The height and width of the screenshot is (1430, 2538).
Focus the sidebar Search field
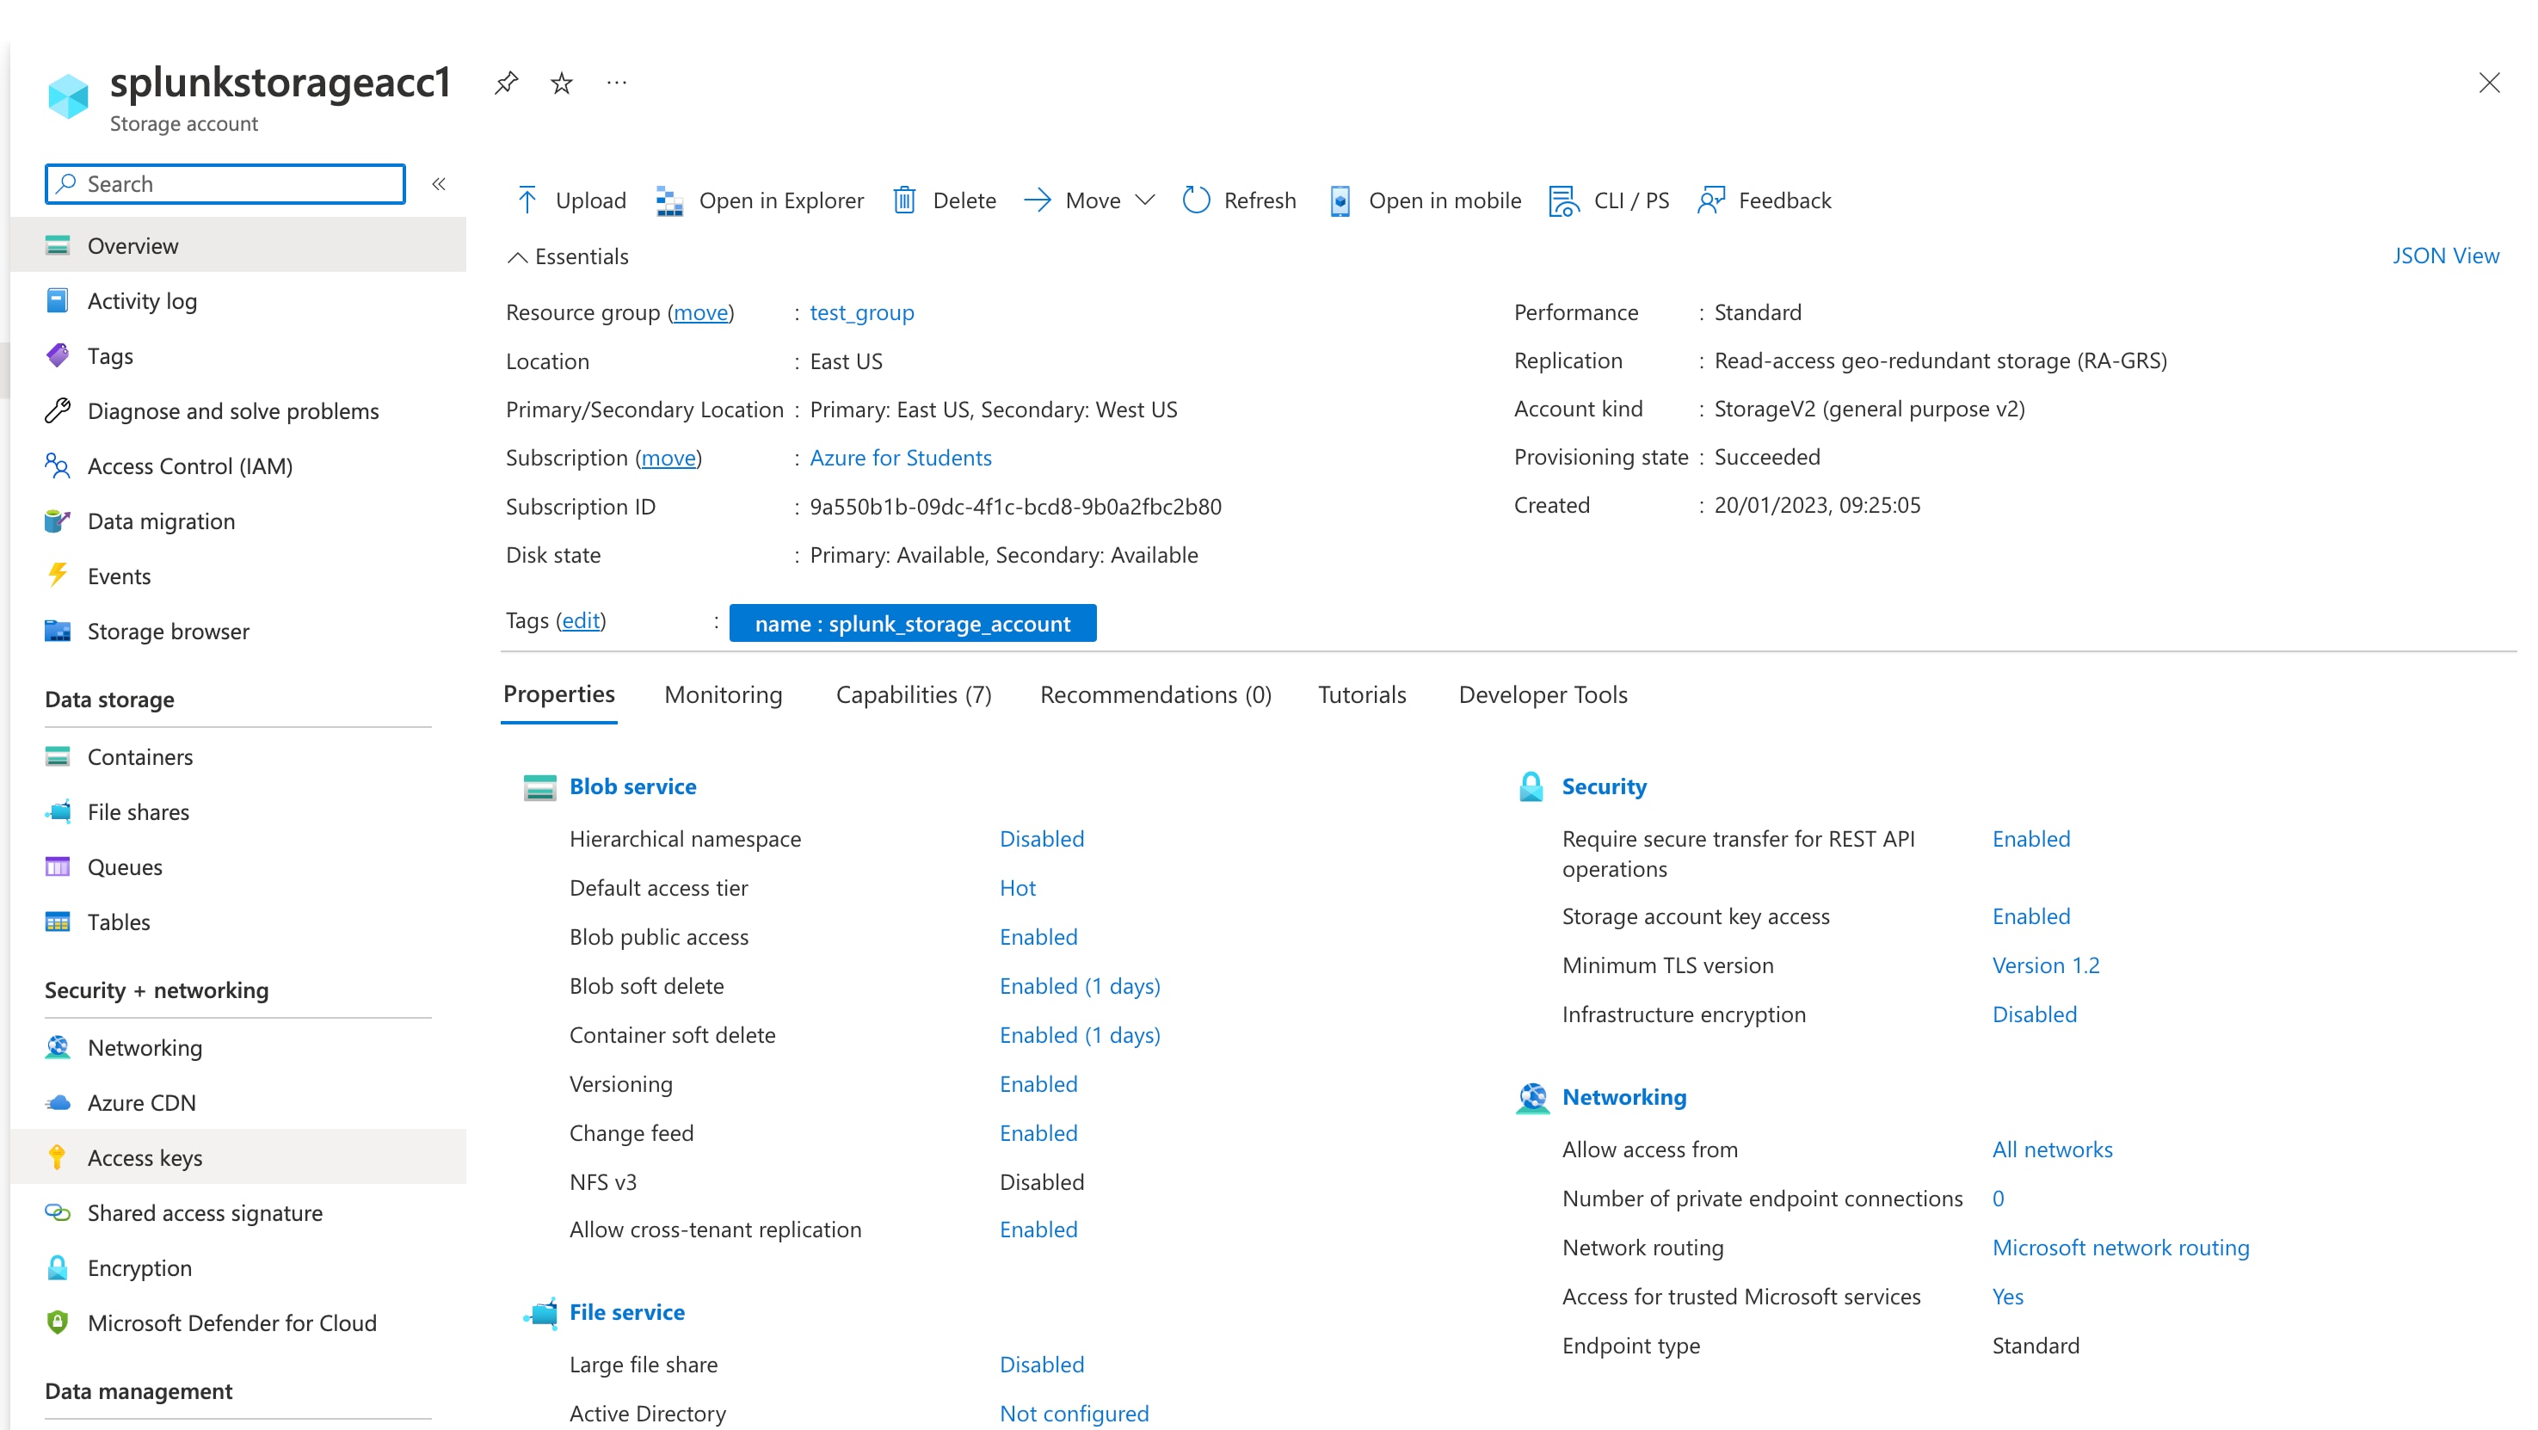[x=225, y=184]
